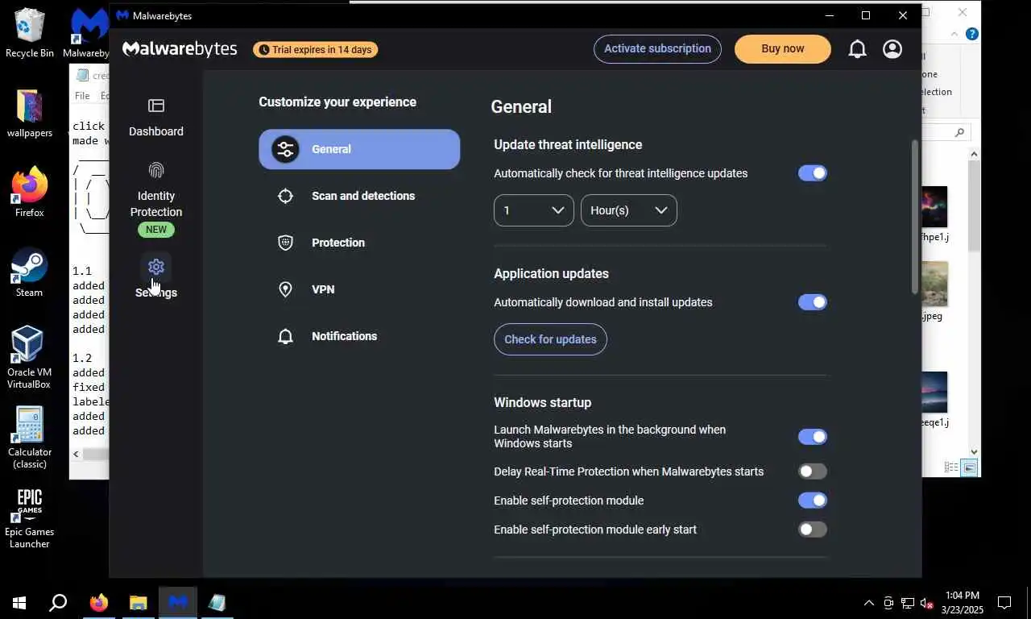Select Oracle VM VirtualBox desktop icon
Viewport: 1031px width, 619px height.
click(x=30, y=357)
